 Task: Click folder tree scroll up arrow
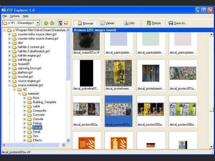point(68,30)
